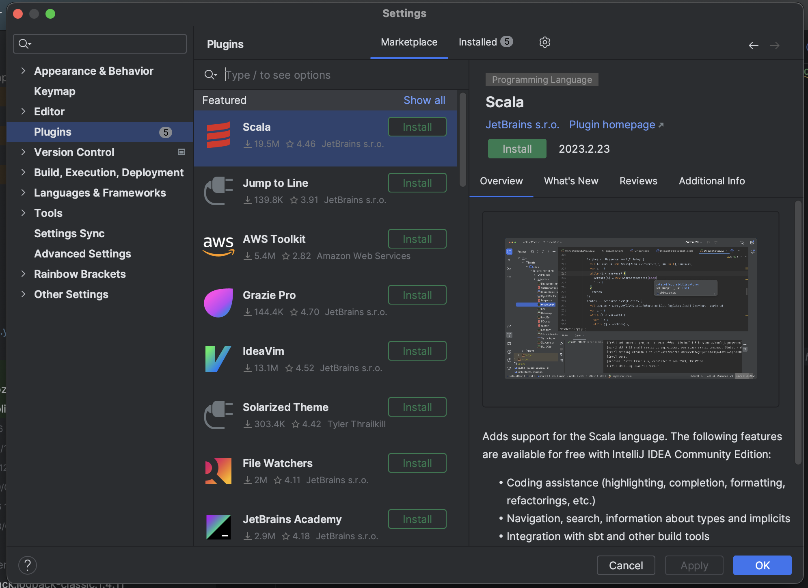The image size is (808, 588).
Task: Click the Solarized Theme plug icon
Action: [x=218, y=415]
